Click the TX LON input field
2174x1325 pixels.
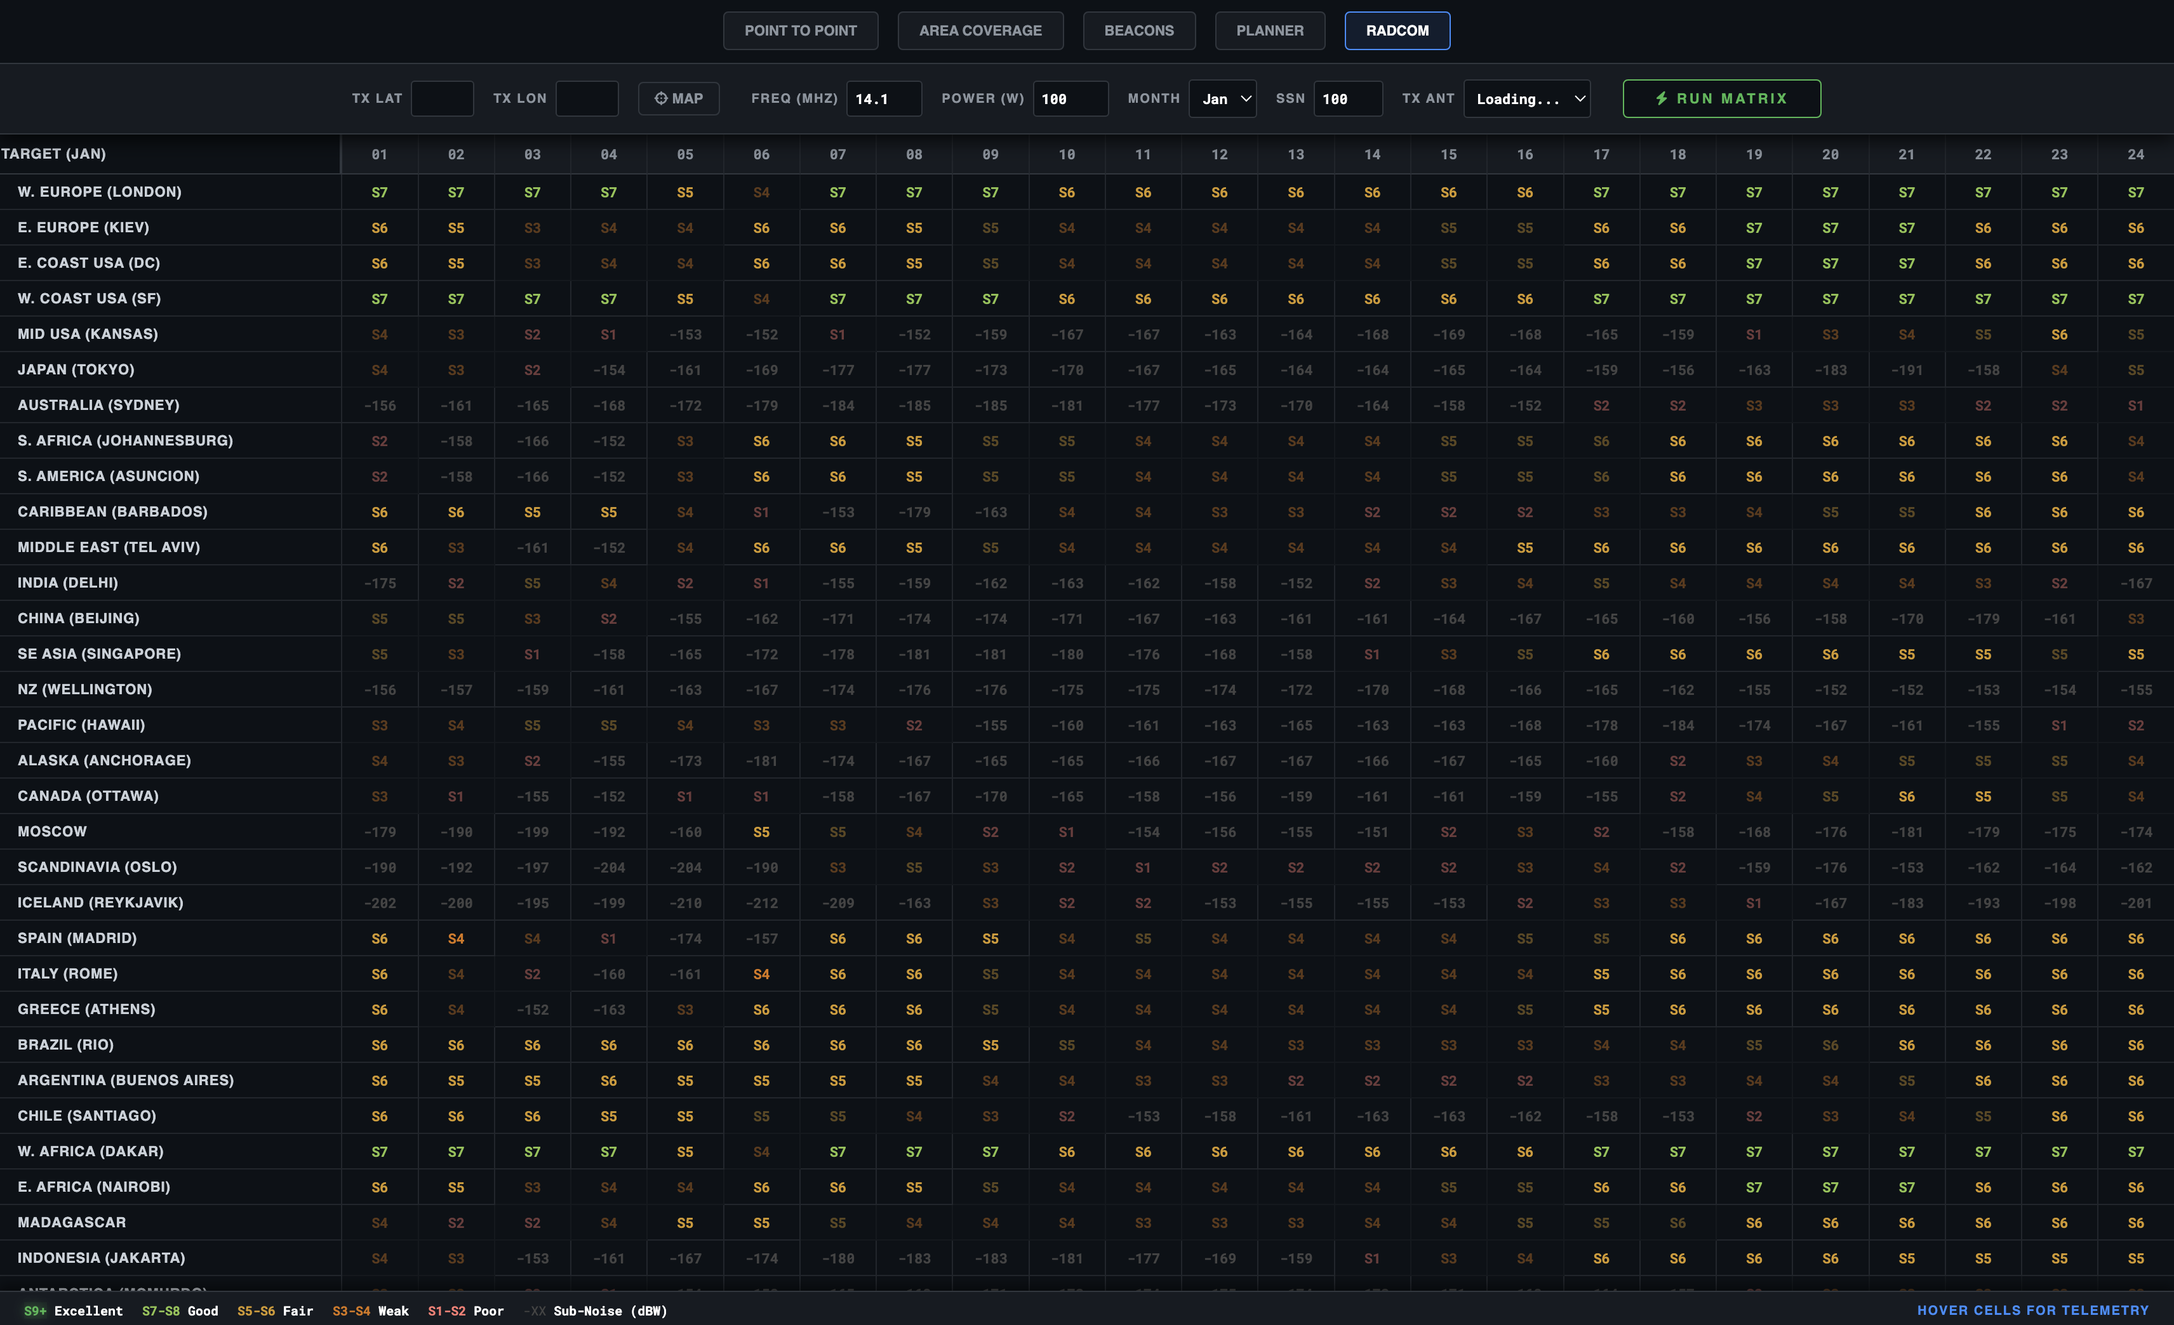587,99
